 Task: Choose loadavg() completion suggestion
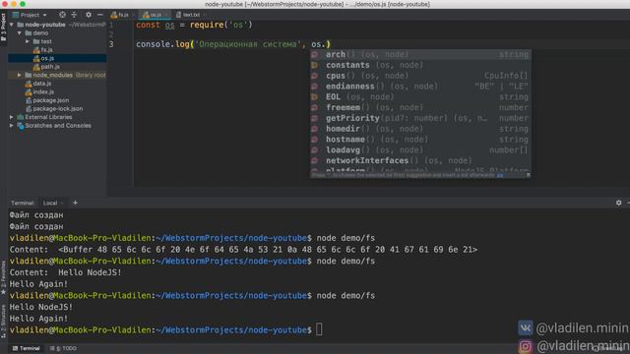[420, 150]
